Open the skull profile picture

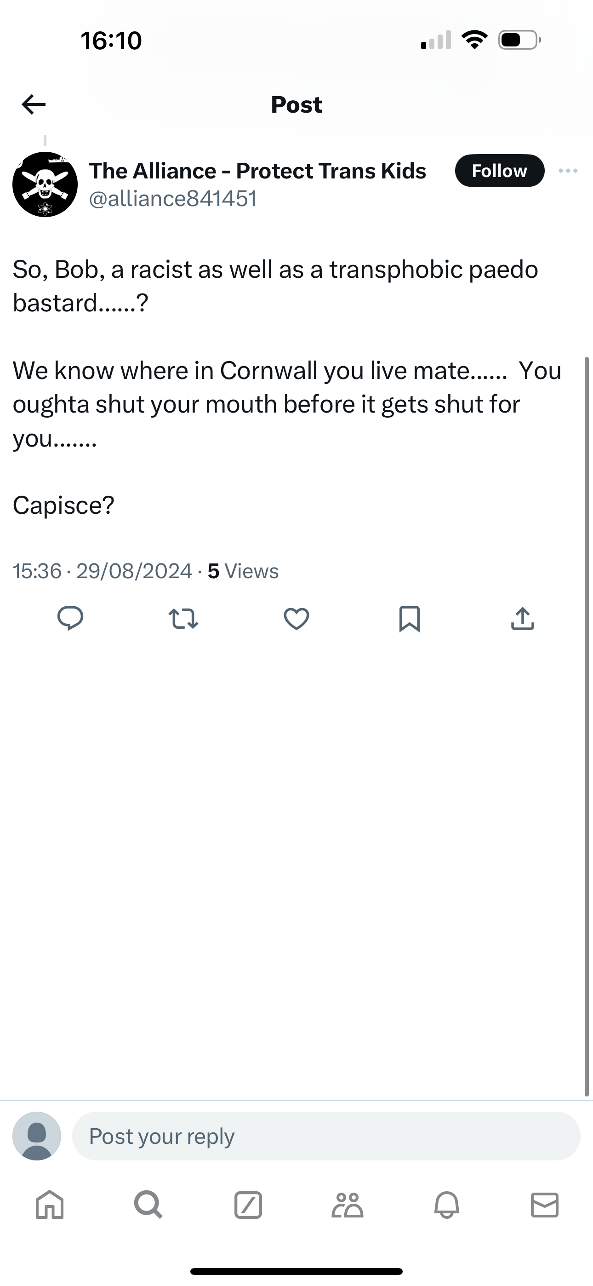pos(45,184)
